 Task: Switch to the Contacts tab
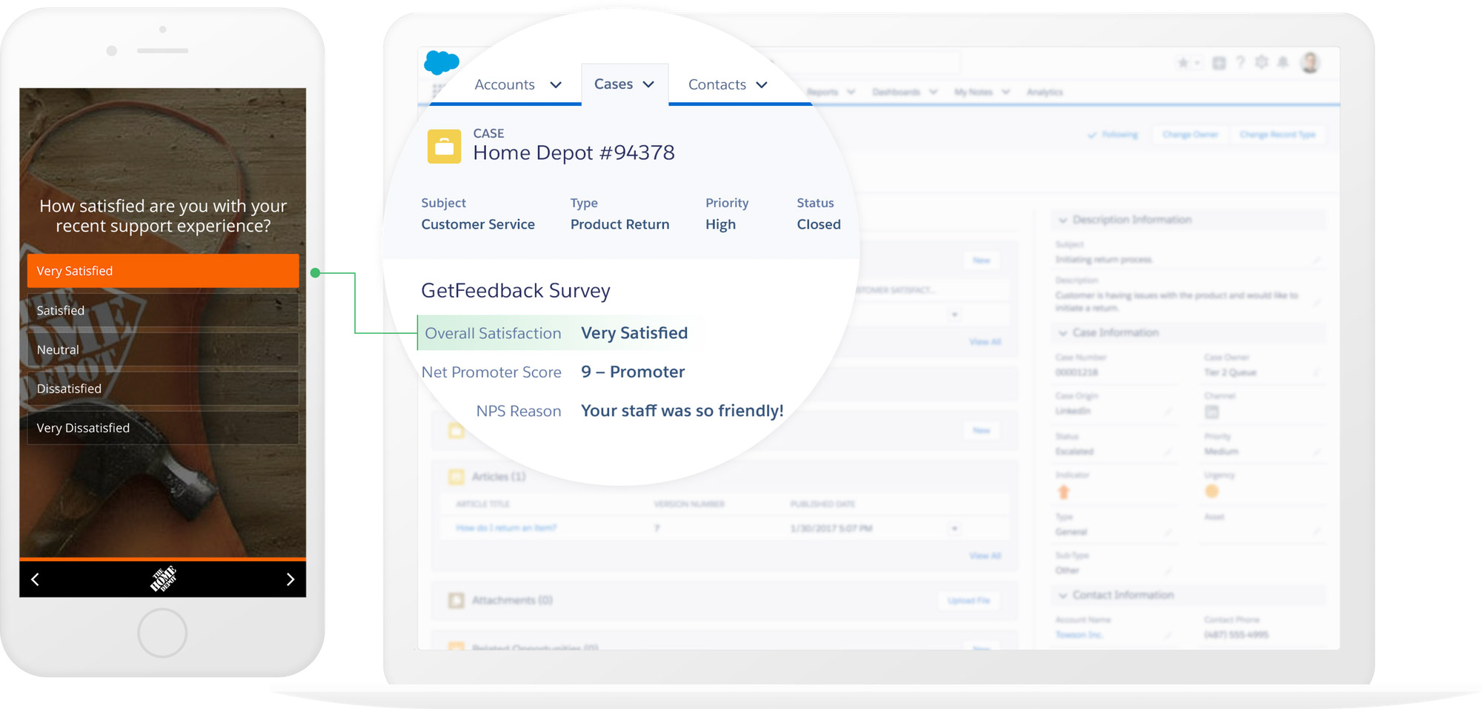click(717, 84)
